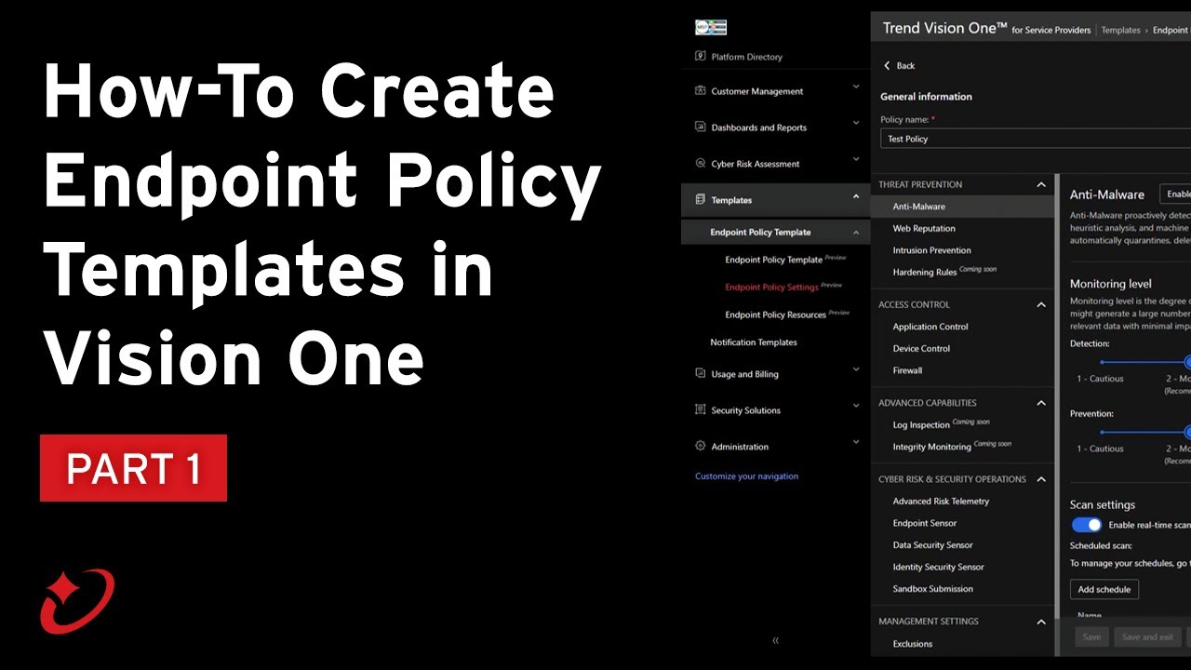Image resolution: width=1191 pixels, height=670 pixels.
Task: Open the Platform Directory icon
Action: pos(701,56)
